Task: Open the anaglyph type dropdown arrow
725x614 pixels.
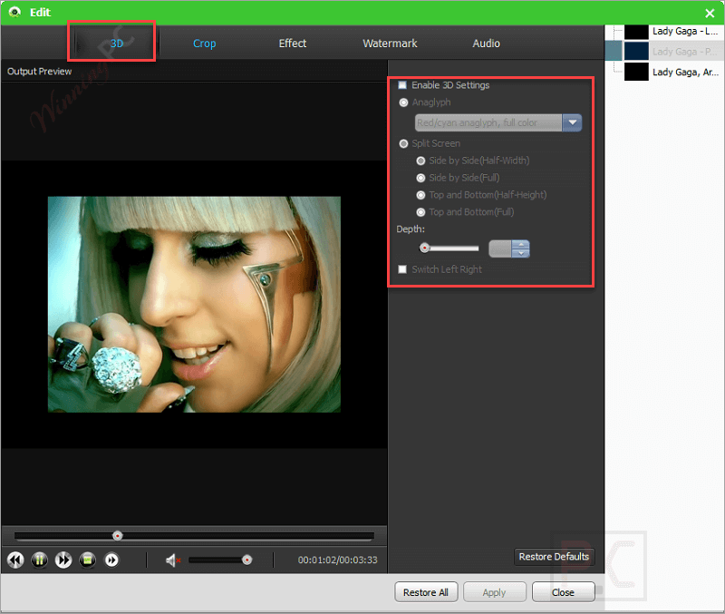Action: click(x=573, y=122)
